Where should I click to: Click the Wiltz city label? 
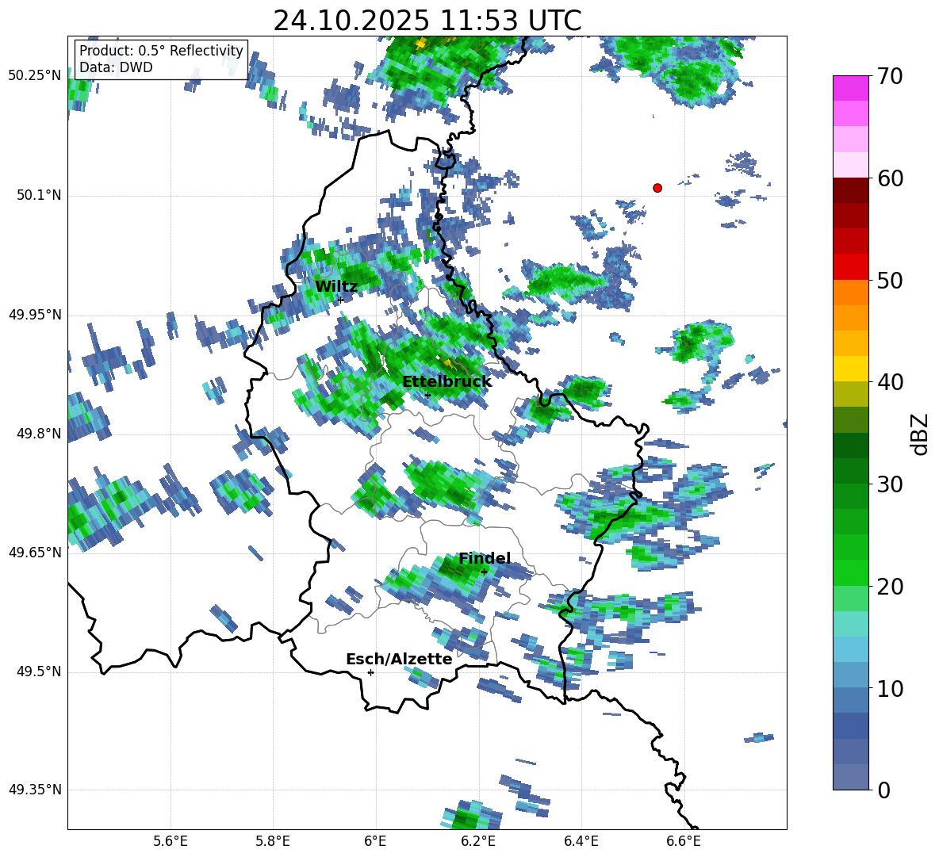click(336, 287)
